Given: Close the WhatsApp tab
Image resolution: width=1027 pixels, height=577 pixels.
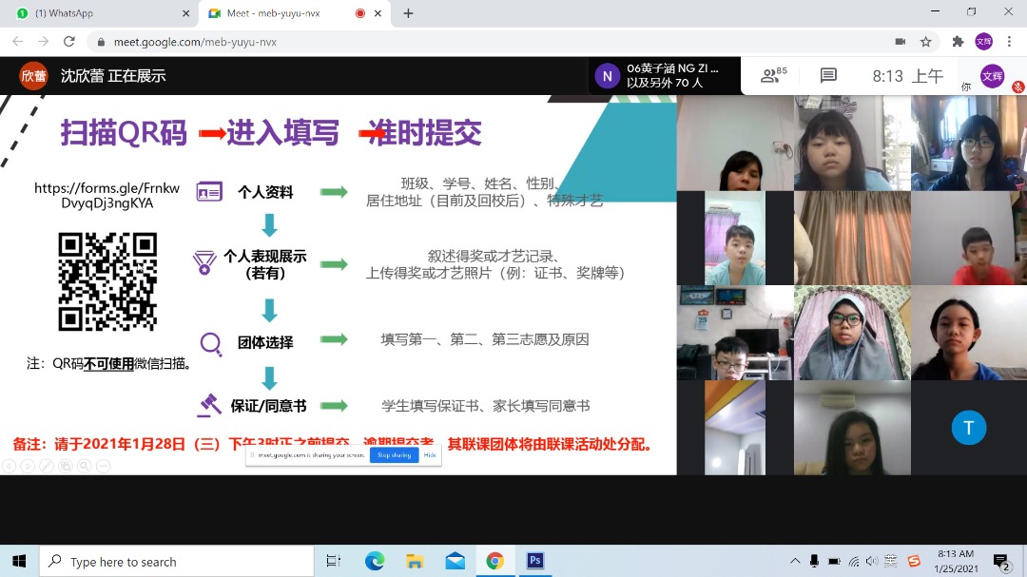Looking at the screenshot, I should point(186,13).
